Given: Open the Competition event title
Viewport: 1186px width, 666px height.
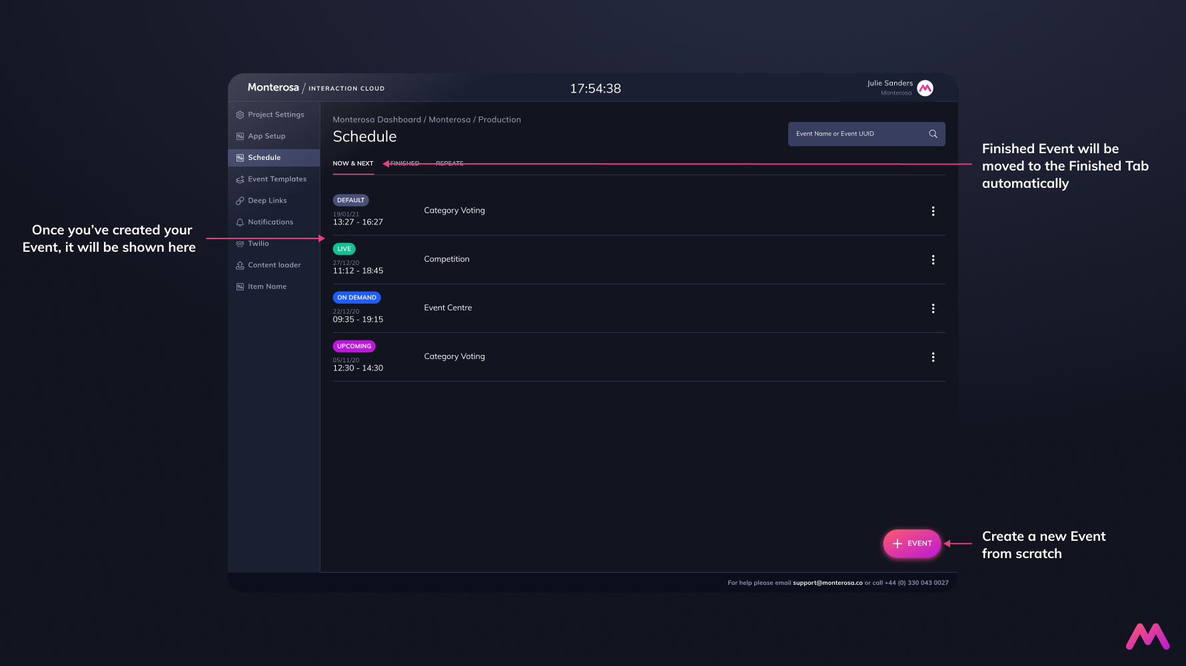Looking at the screenshot, I should pos(446,260).
